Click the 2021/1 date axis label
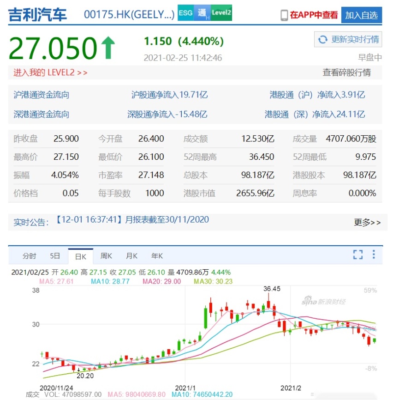Viewport: 393px width, 400px height. pos(185,388)
